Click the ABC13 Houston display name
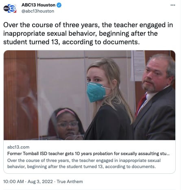The width and height of the screenshot is (181, 190). click(x=38, y=5)
